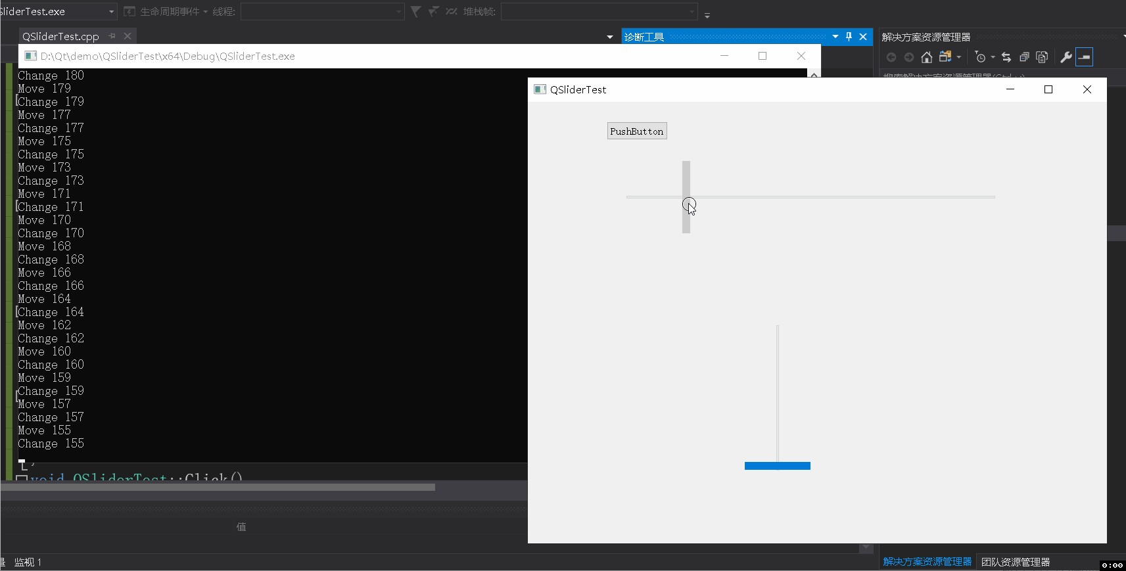The image size is (1126, 571).
Task: Sync with active document in Solution Explorer
Action: (x=1006, y=57)
